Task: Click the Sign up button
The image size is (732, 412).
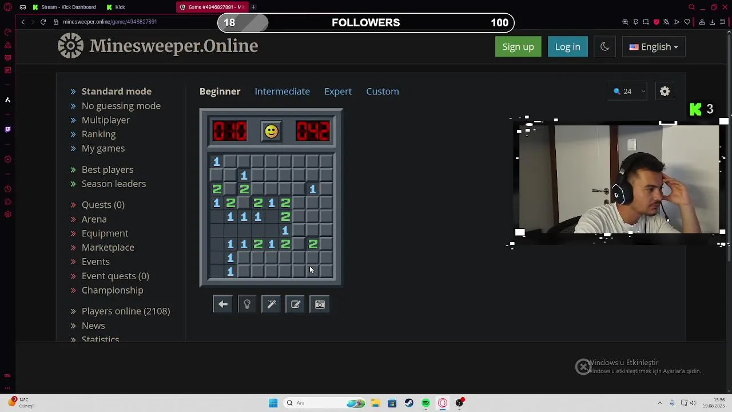Action: coord(518,47)
